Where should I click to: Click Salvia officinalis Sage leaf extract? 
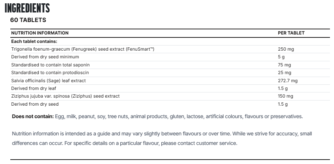[49, 81]
